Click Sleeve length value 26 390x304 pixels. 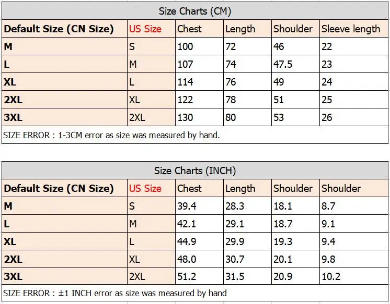pyautogui.click(x=327, y=117)
